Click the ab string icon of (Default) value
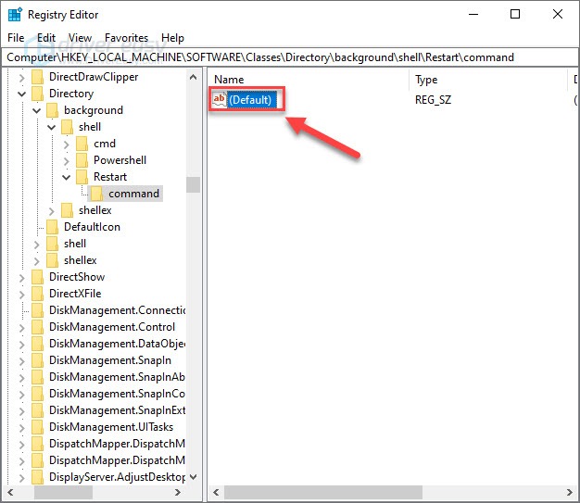The width and height of the screenshot is (580, 503). [219, 99]
